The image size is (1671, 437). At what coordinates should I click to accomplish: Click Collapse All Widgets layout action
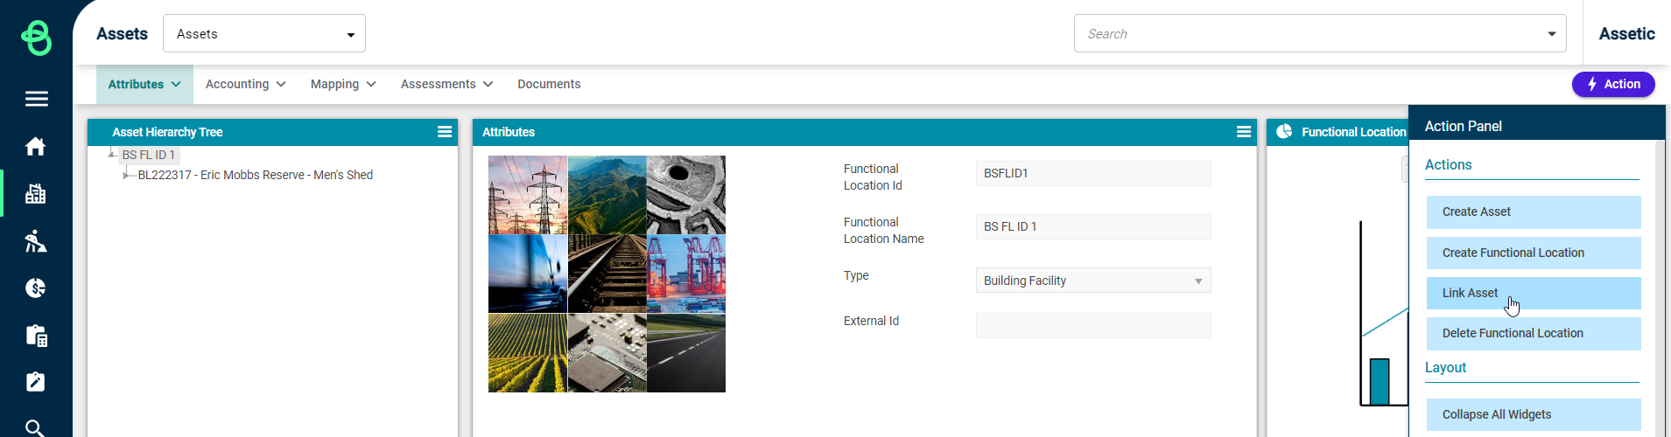[1534, 414]
